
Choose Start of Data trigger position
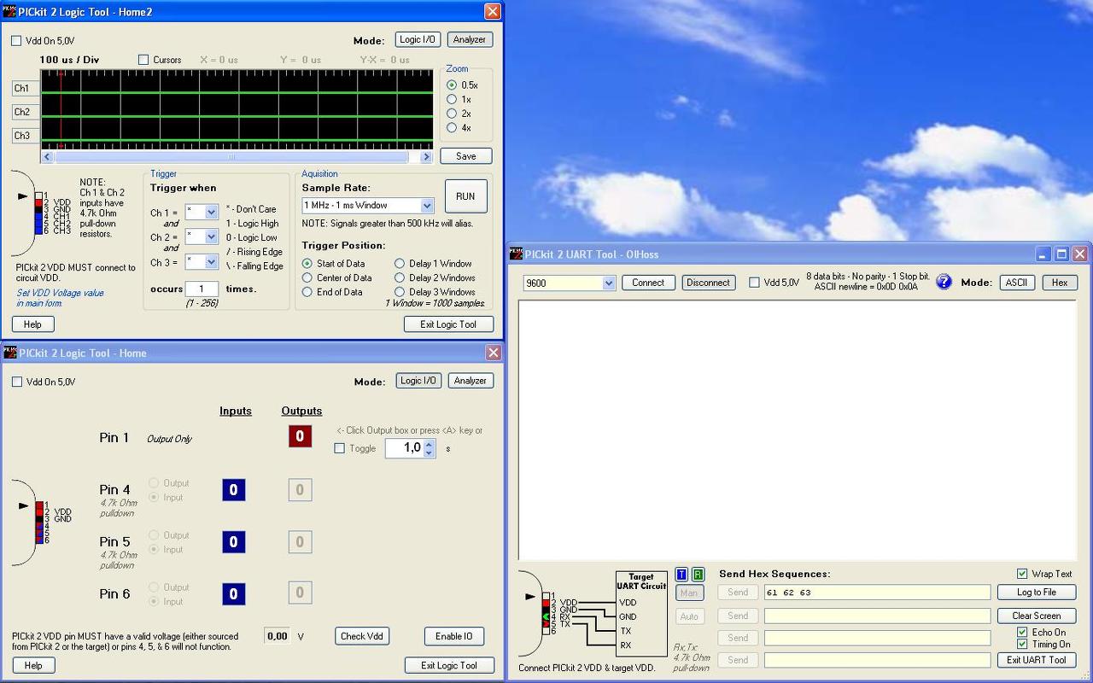point(307,264)
